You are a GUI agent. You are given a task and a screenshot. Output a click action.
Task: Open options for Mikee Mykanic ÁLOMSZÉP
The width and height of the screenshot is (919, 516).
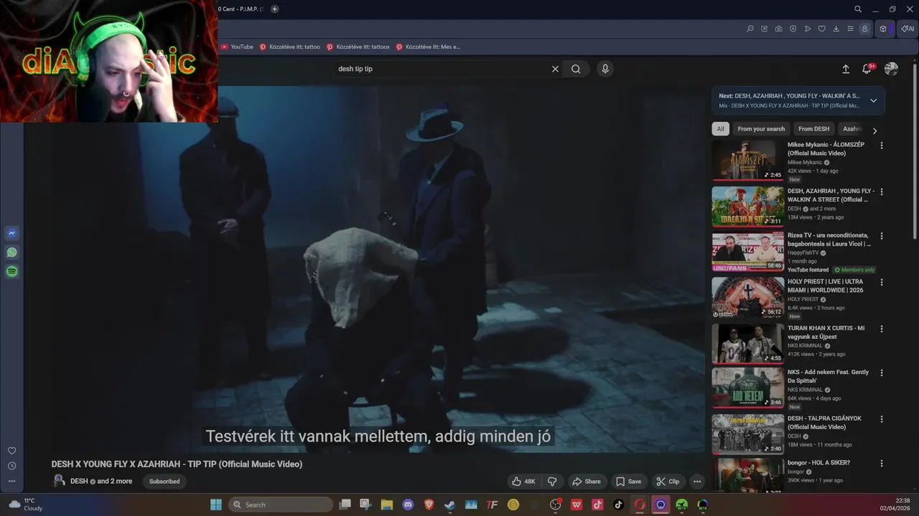882,145
